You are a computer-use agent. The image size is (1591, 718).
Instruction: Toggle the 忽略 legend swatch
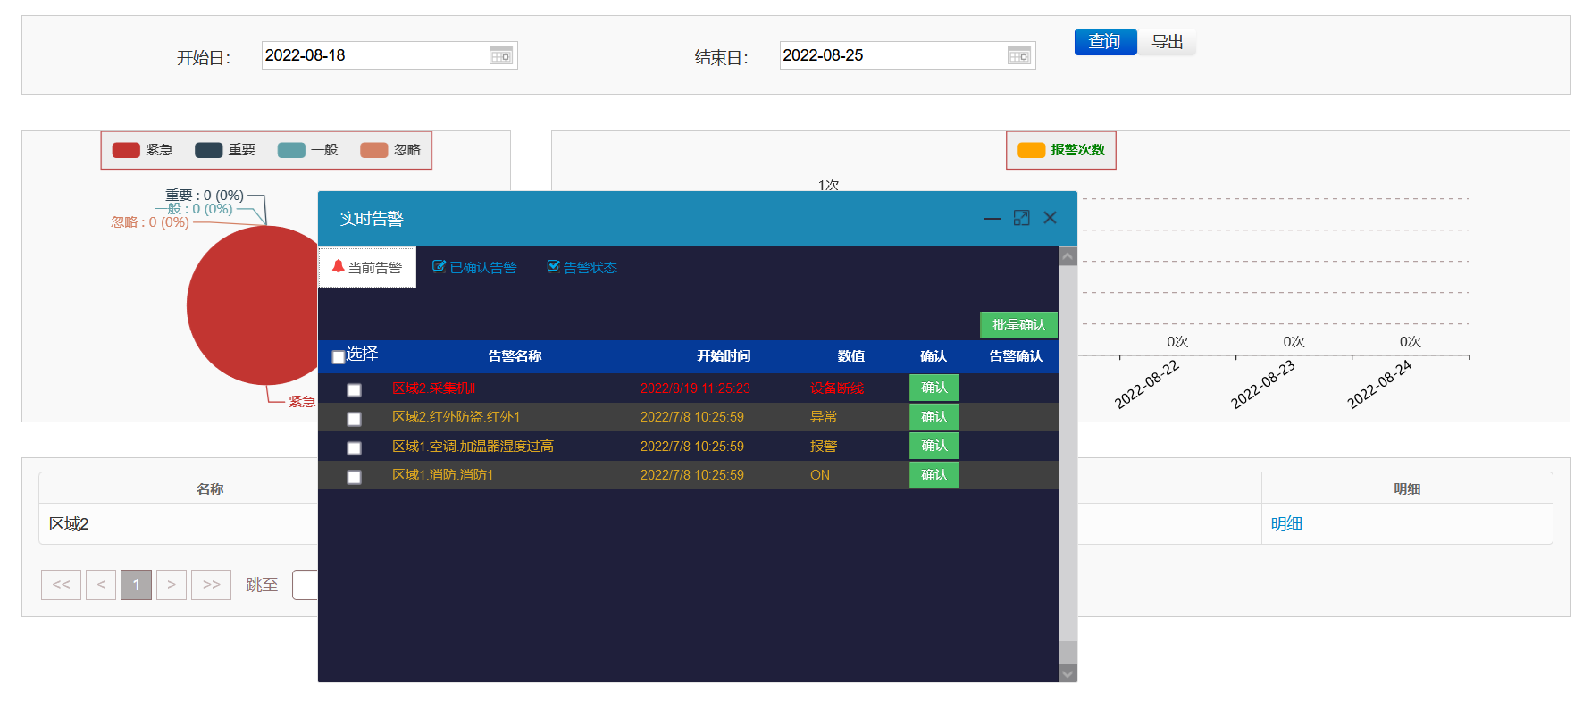click(374, 150)
